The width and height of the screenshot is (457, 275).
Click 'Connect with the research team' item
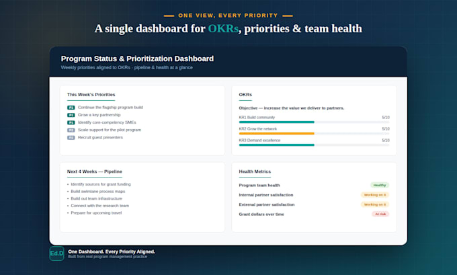pyautogui.click(x=100, y=206)
